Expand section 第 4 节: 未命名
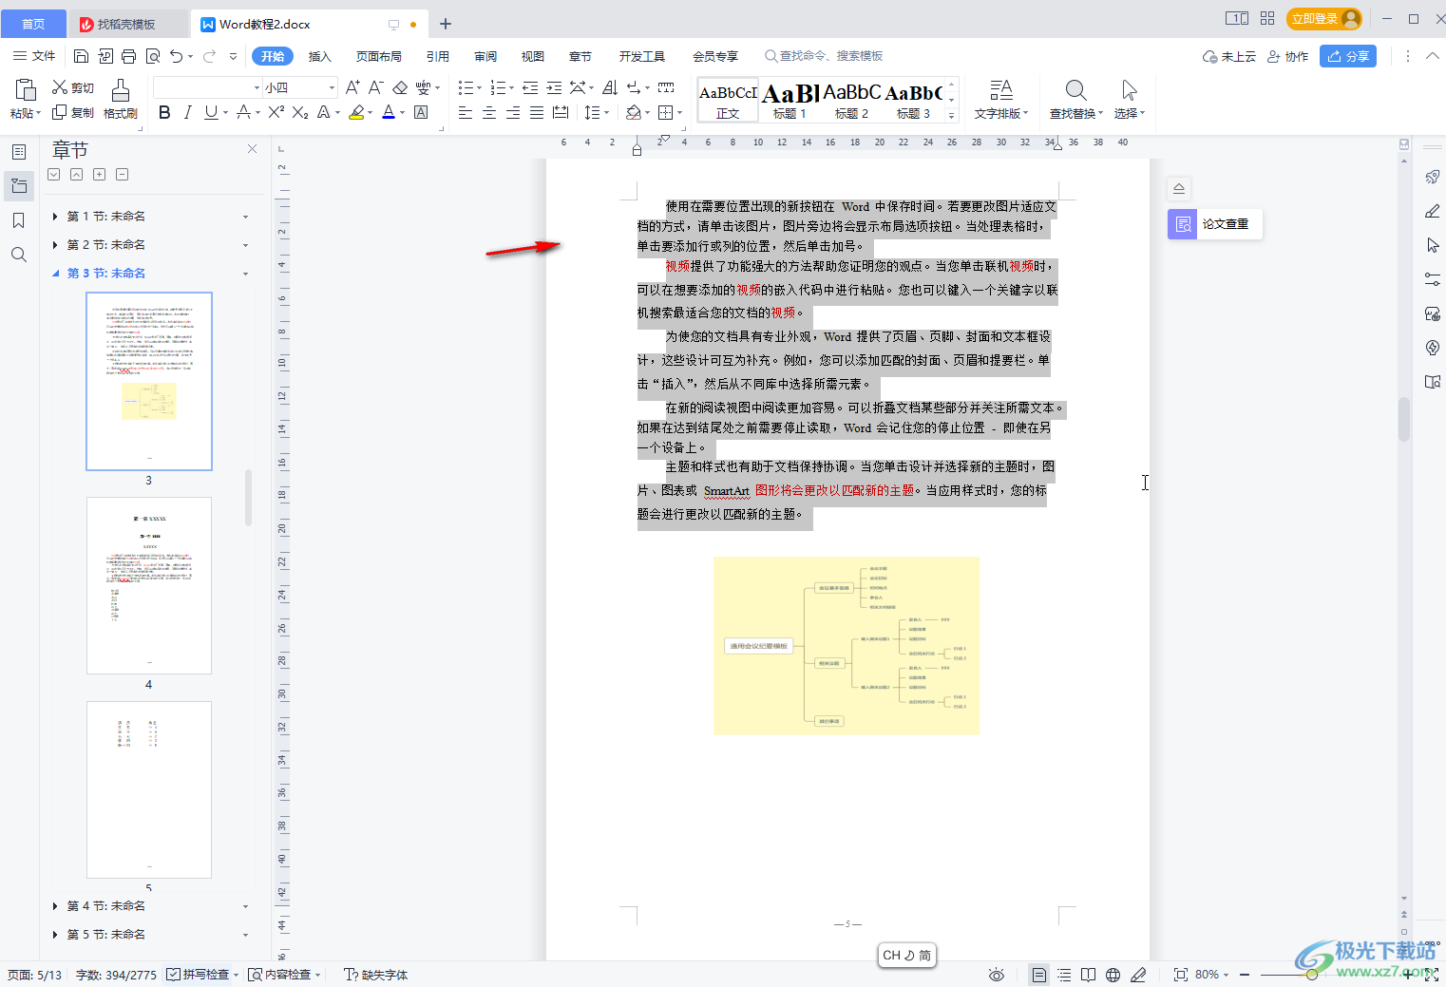Screen dimensions: 1446x987 pyautogui.click(x=55, y=906)
